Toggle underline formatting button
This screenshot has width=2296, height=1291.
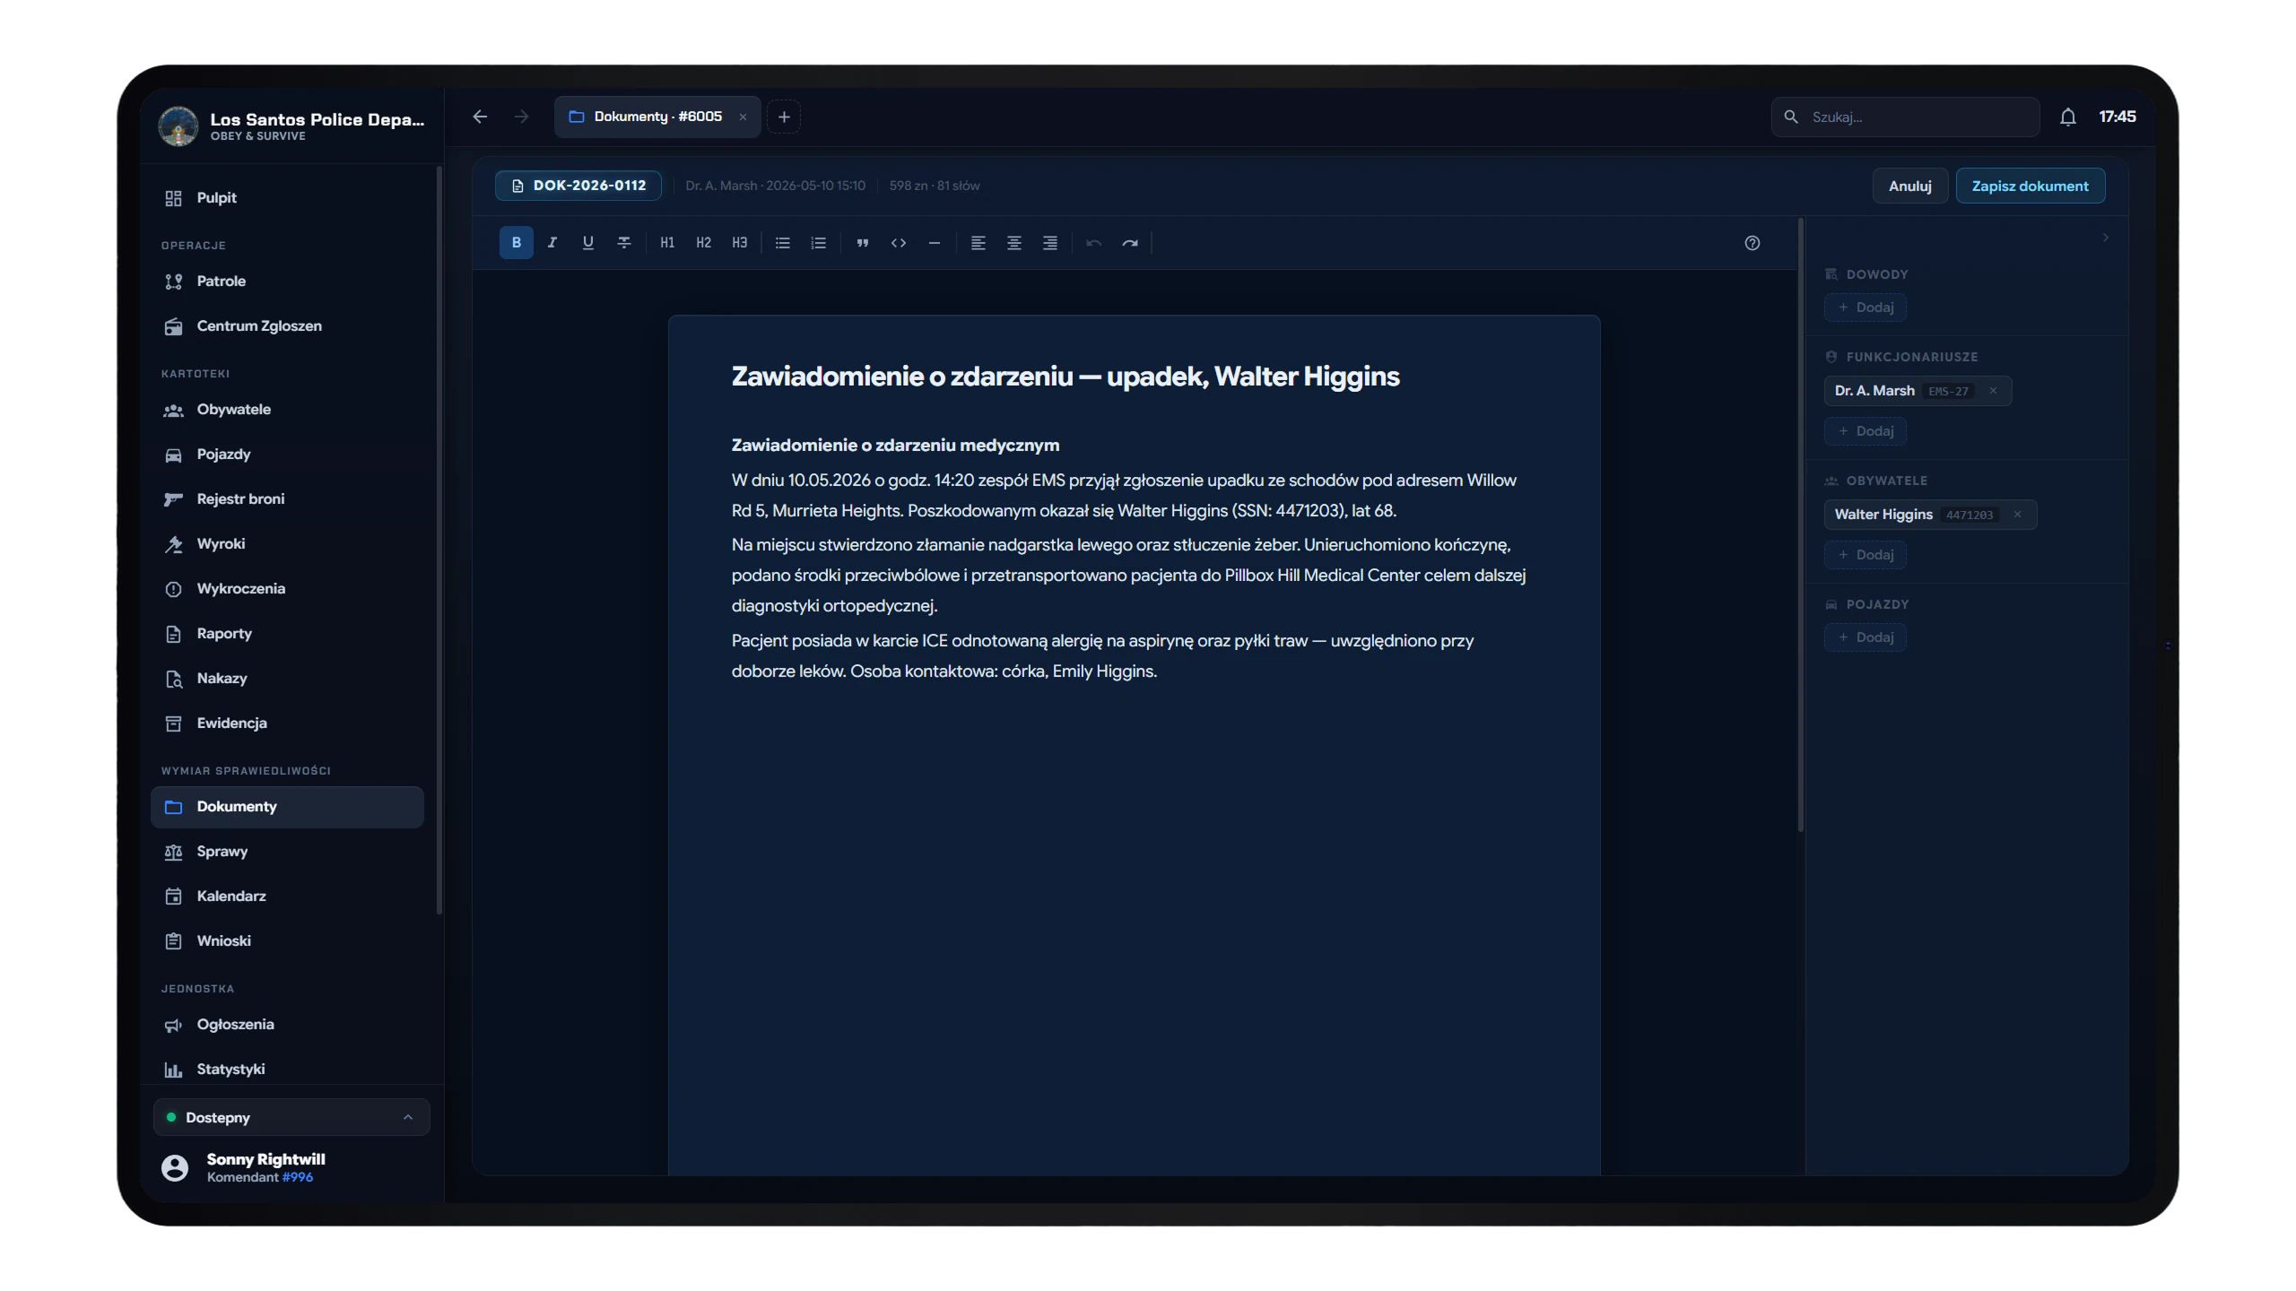tap(587, 242)
